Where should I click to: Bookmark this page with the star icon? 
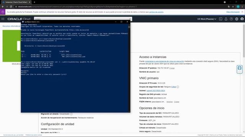point(233,7)
